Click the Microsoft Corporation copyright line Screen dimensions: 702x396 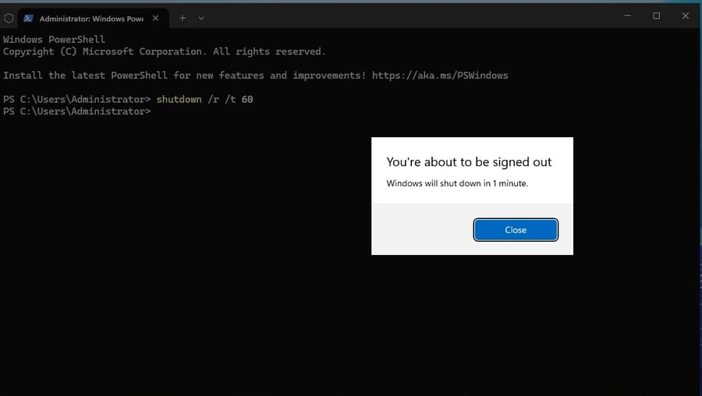pyautogui.click(x=164, y=51)
